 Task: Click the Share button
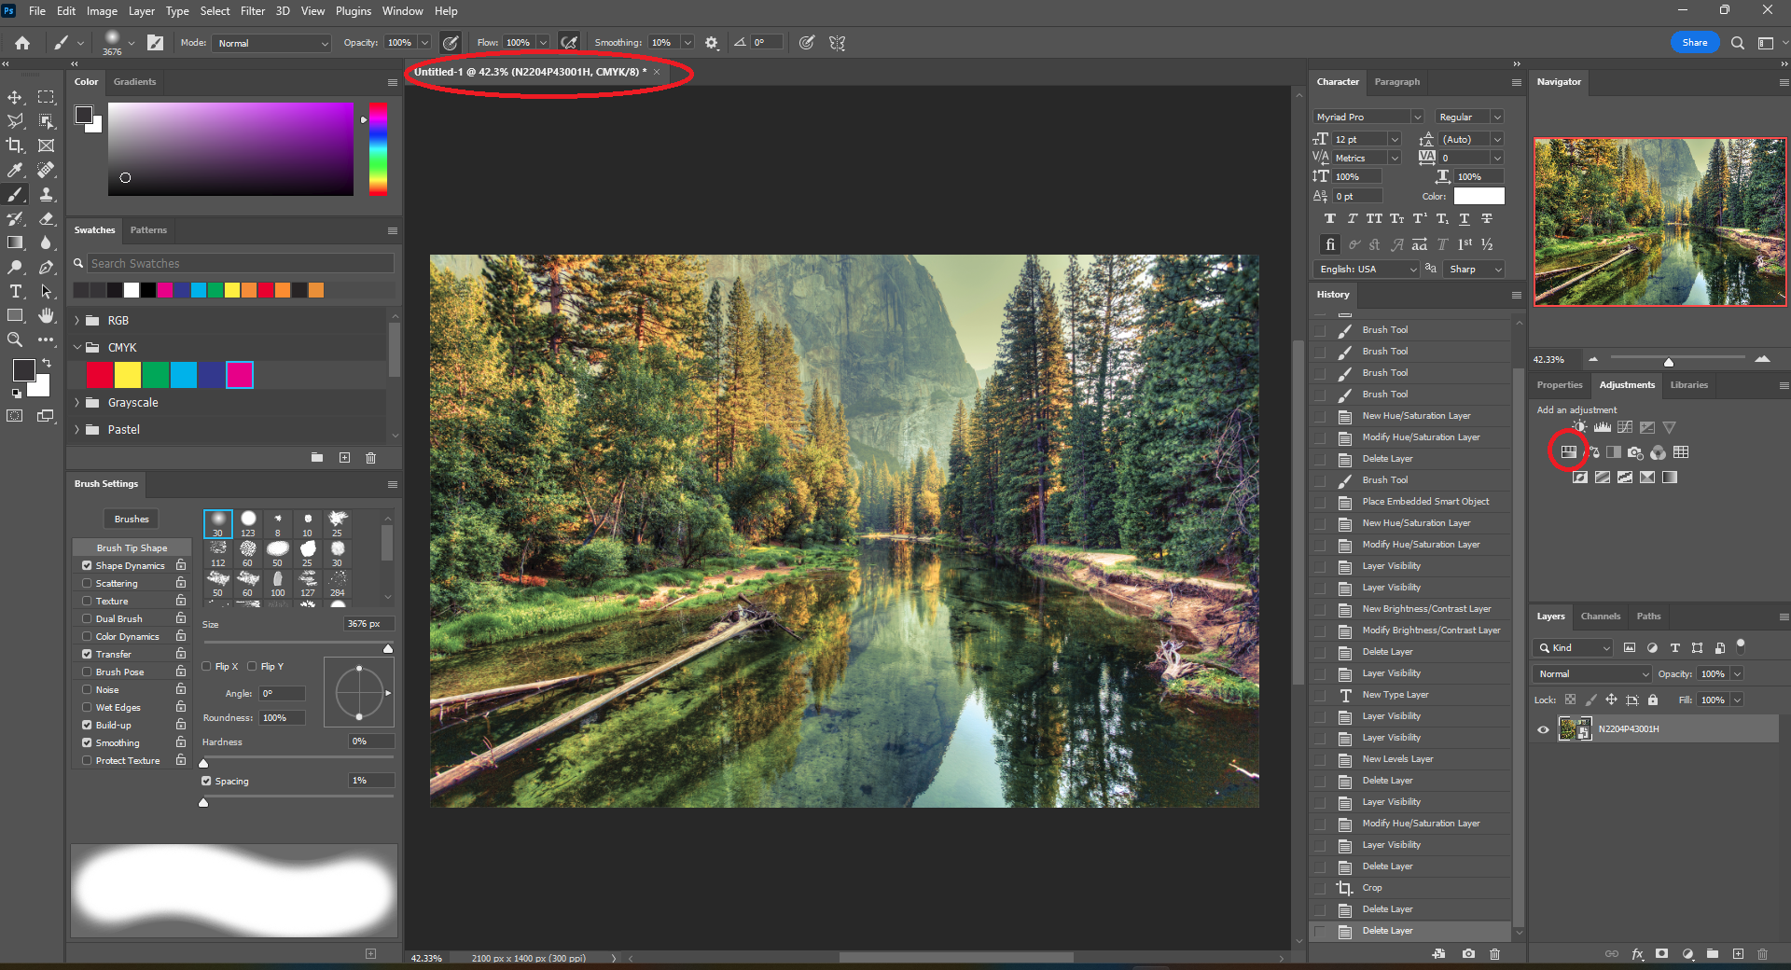(1694, 43)
